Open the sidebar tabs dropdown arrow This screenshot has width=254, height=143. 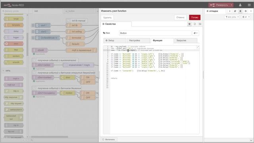(x=251, y=11)
